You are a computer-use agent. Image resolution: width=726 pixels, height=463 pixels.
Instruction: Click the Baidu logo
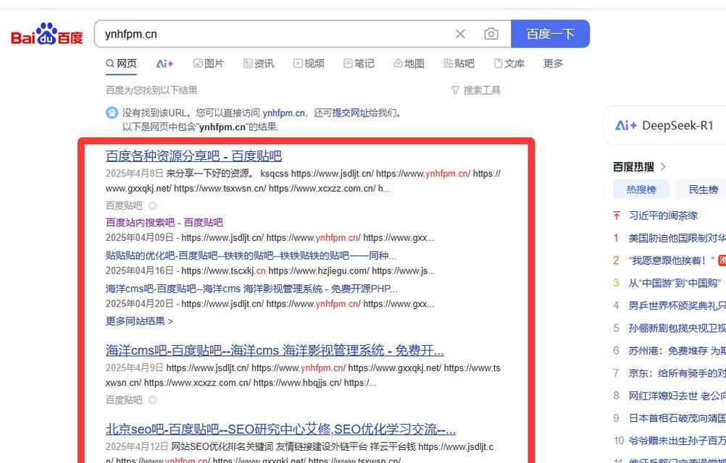(x=46, y=34)
